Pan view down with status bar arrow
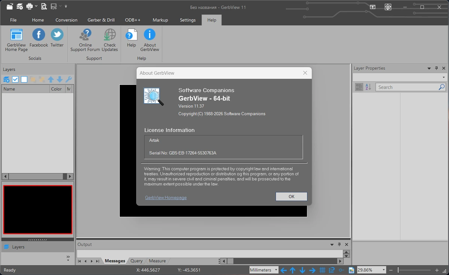 (x=302, y=270)
